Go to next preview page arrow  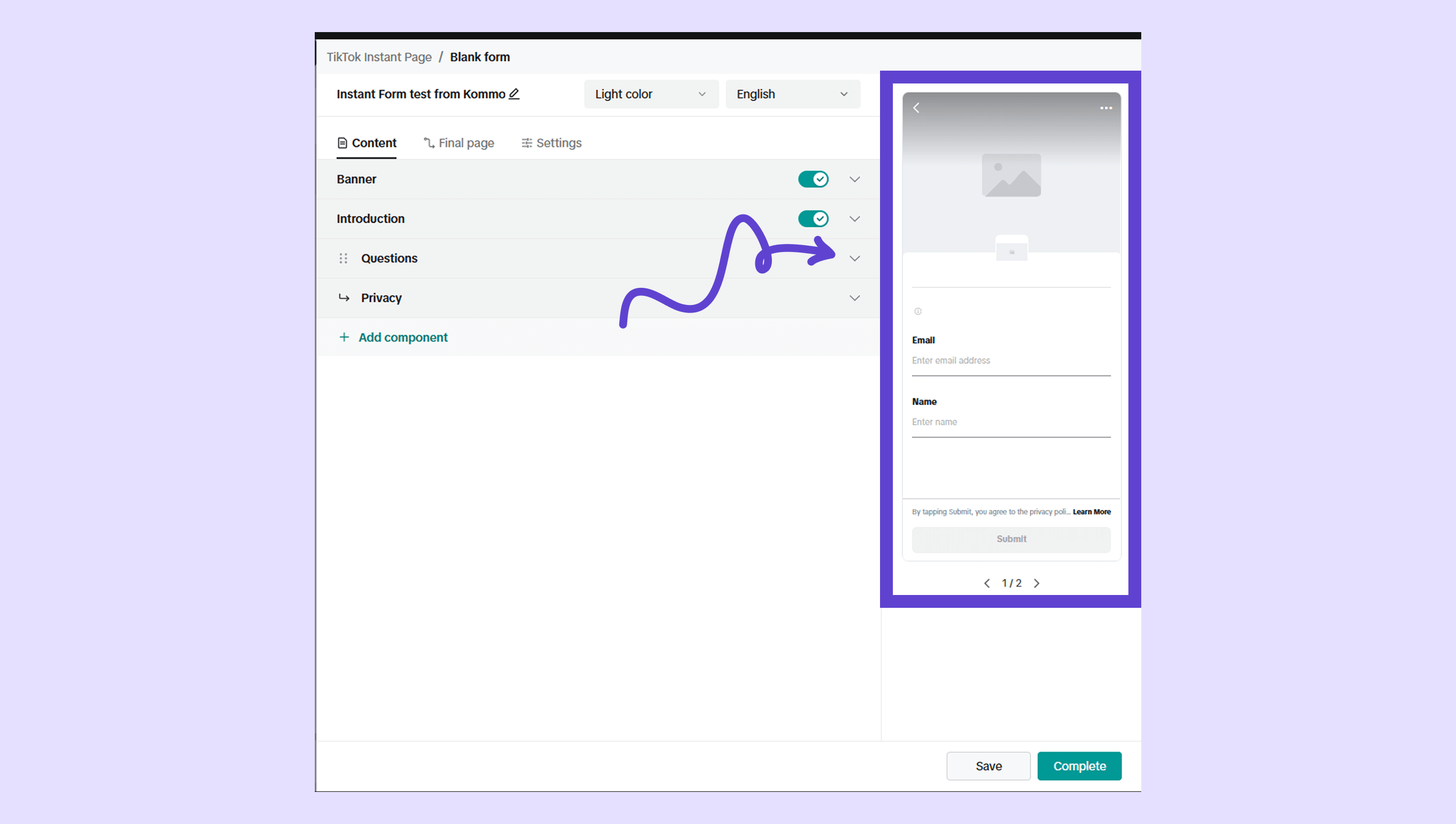coord(1036,583)
